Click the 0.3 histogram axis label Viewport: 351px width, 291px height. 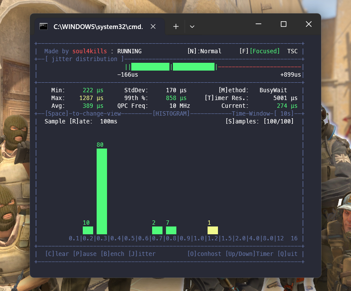point(102,239)
